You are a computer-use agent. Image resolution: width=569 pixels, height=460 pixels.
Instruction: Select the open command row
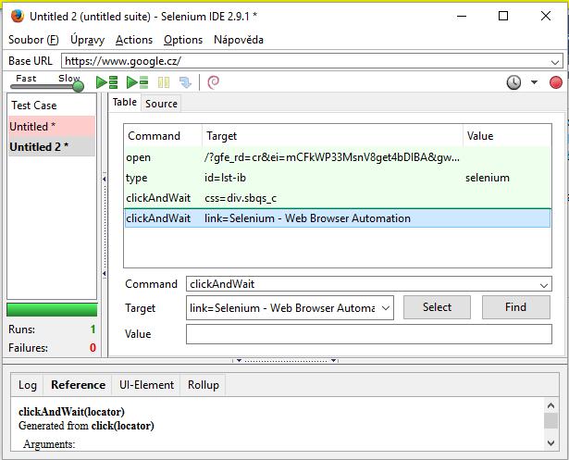pyautogui.click(x=338, y=157)
